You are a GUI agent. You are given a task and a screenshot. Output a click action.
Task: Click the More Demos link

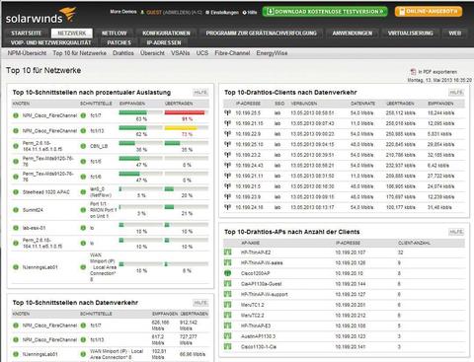pyautogui.click(x=123, y=12)
